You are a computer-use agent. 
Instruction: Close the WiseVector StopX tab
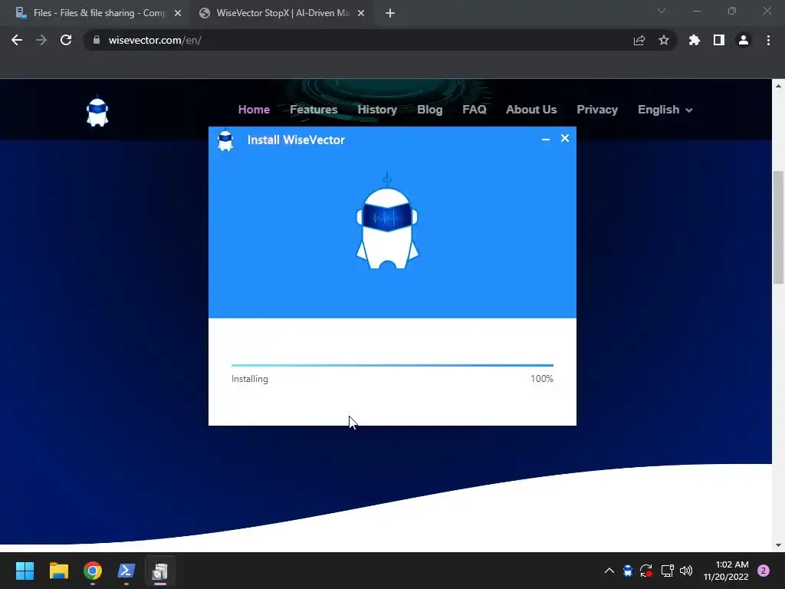pyautogui.click(x=361, y=14)
